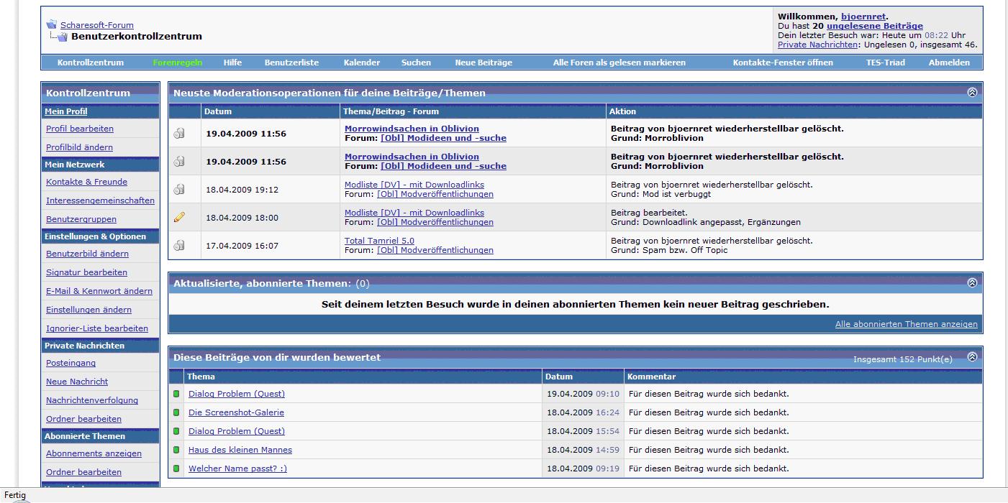1008x503 pixels.
Task: Open Kontakte-Fenster öffnen in the navbar
Action: [783, 63]
